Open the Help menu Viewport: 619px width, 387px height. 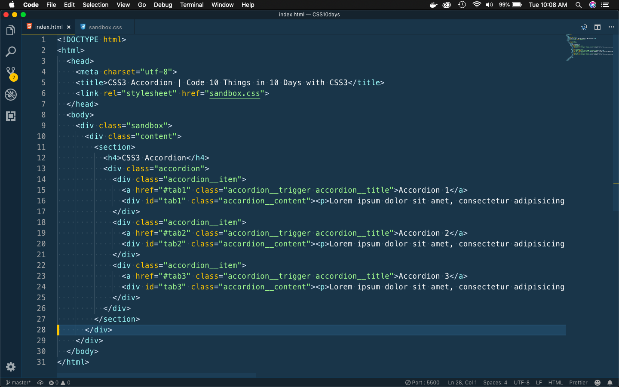click(248, 5)
